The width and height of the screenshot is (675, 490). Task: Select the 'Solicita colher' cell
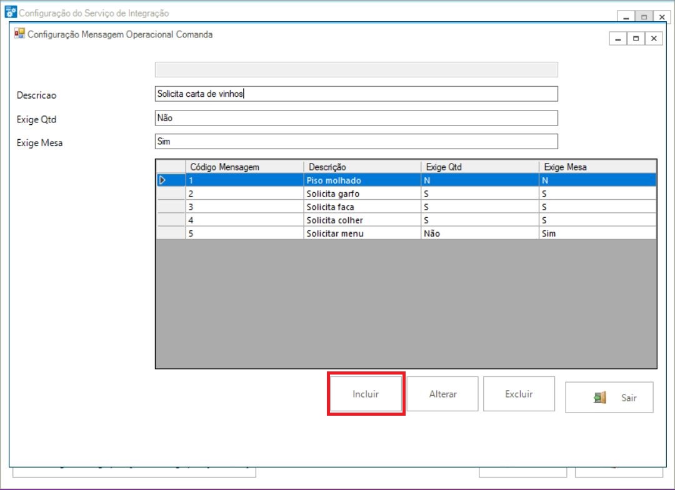point(362,220)
